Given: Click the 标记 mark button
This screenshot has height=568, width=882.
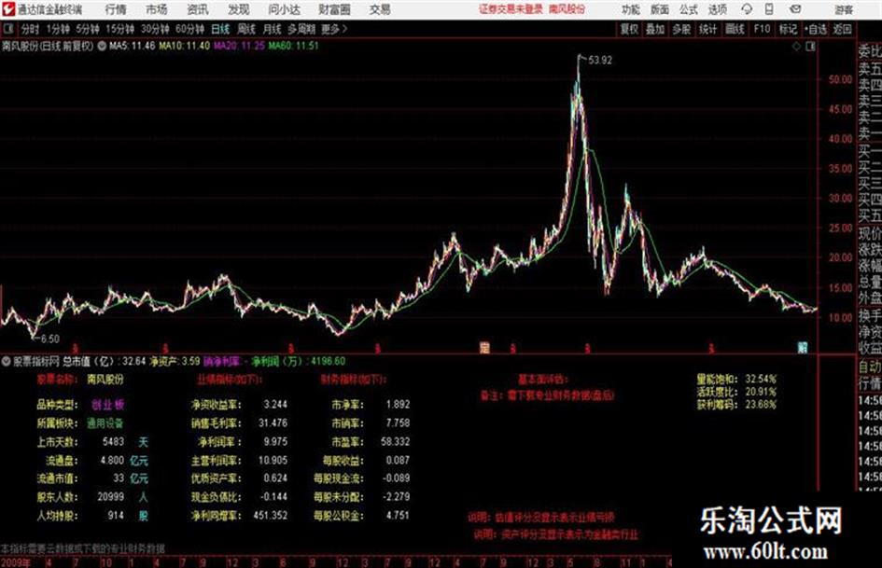Looking at the screenshot, I should click(788, 29).
